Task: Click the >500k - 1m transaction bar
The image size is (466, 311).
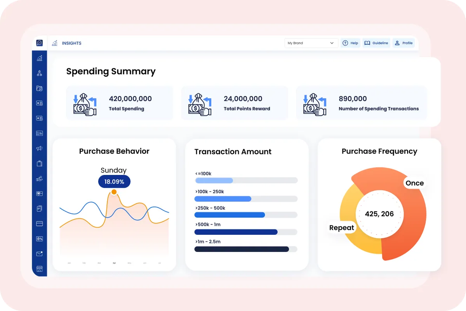Action: tap(246, 232)
